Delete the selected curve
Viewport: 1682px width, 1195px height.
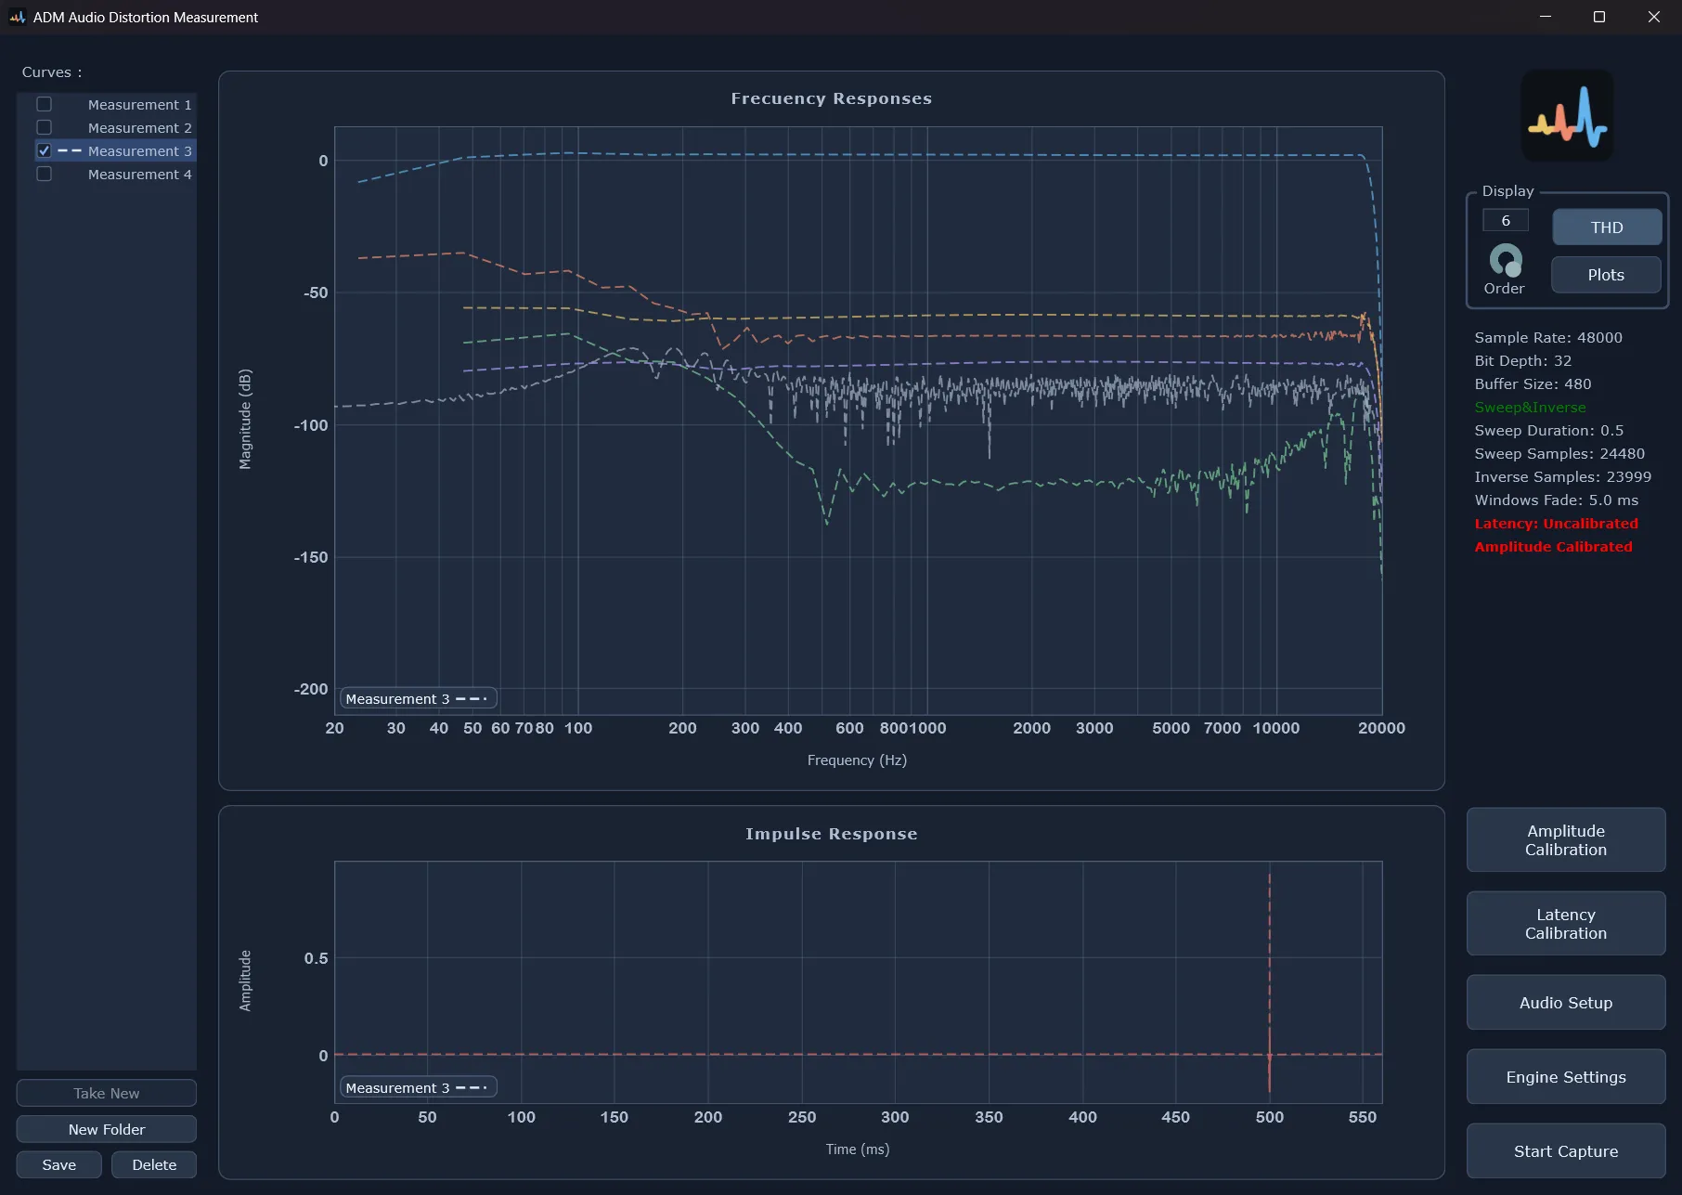click(x=154, y=1164)
